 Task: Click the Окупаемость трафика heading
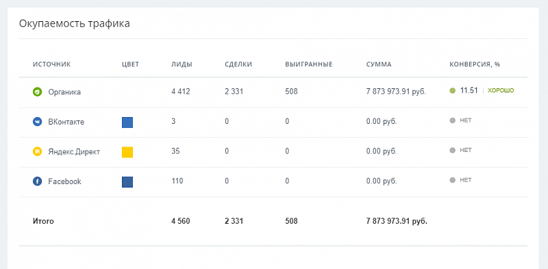click(x=75, y=24)
